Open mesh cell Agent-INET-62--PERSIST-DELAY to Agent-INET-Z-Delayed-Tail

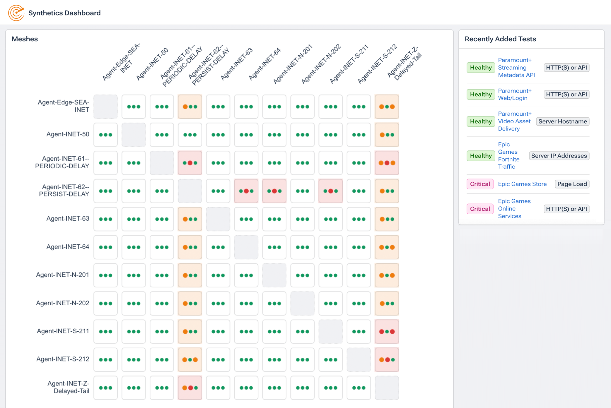[x=387, y=191]
